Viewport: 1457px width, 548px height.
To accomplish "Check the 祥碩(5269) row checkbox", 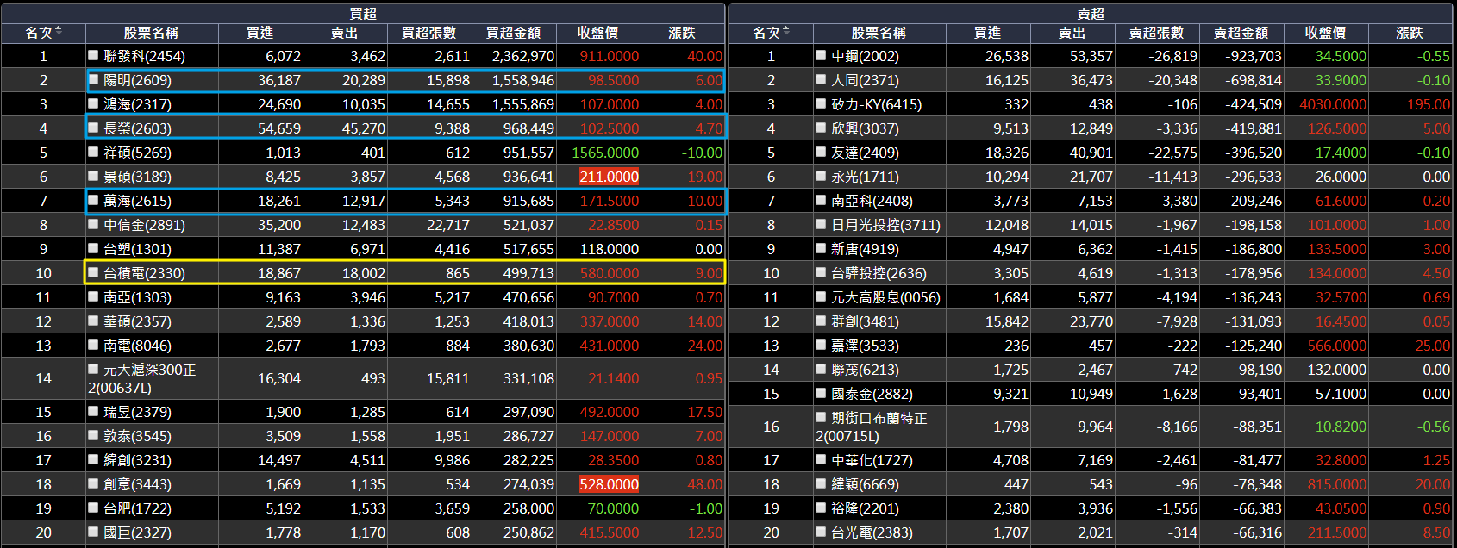I will pos(93,152).
